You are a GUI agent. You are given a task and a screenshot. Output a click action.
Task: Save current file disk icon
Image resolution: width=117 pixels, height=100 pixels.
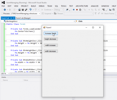23,10
